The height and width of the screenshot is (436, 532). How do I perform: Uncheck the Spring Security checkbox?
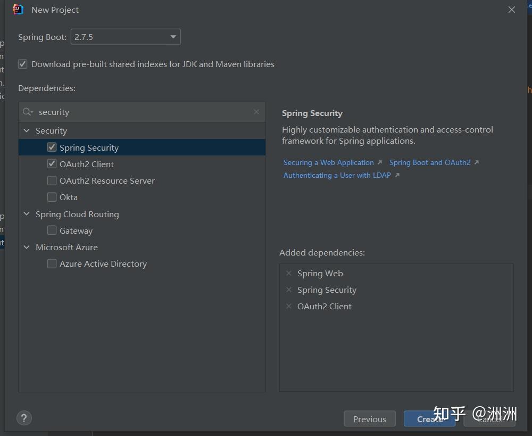(52, 147)
